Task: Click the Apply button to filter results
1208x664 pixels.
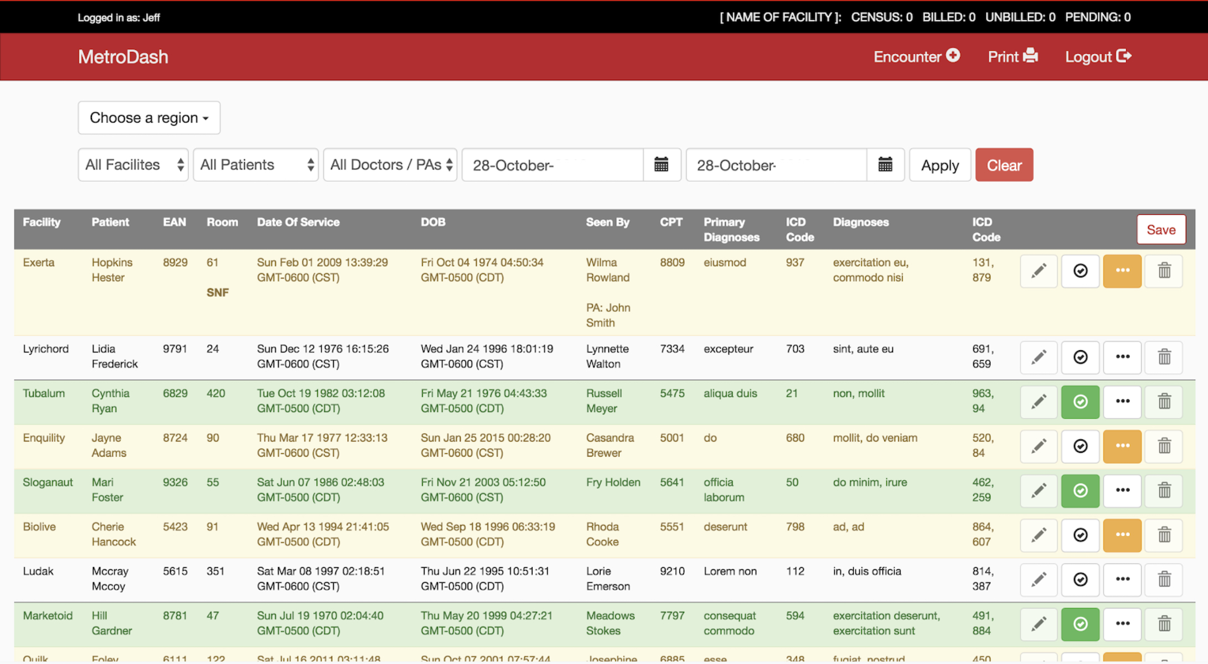Action: [x=939, y=164]
